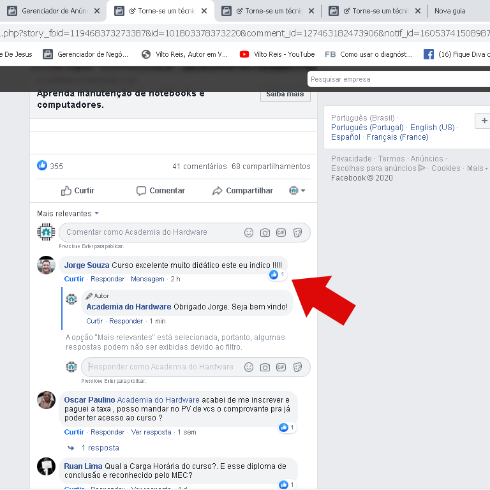Open Como usar o diagnóst... bookmark
The image size is (490, 490).
click(369, 54)
